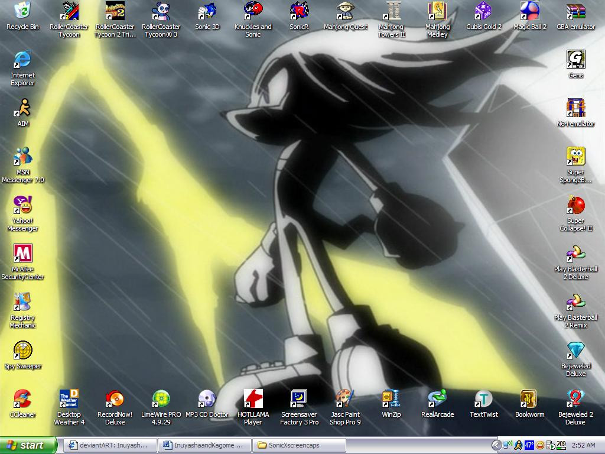Expand hidden system tray icons arrow

(x=496, y=446)
